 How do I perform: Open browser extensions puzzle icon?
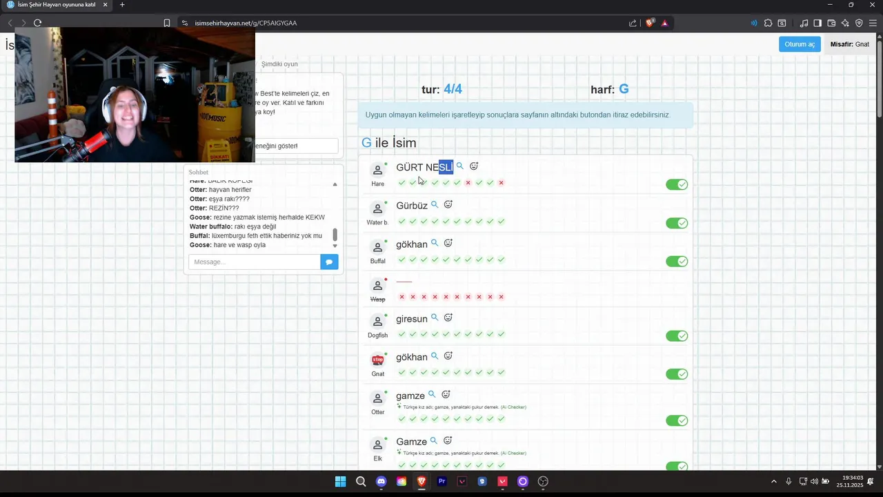coord(768,23)
